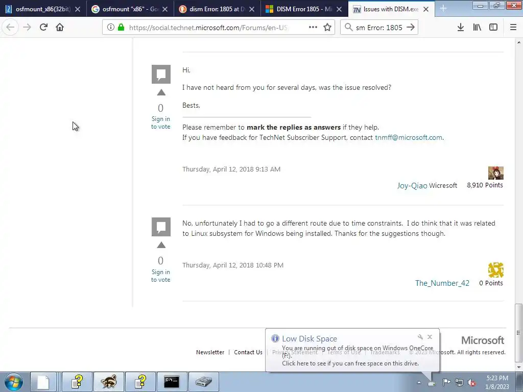
Task: Click the reply bubble icon on Joy-Qiao's post
Action: pos(161,74)
